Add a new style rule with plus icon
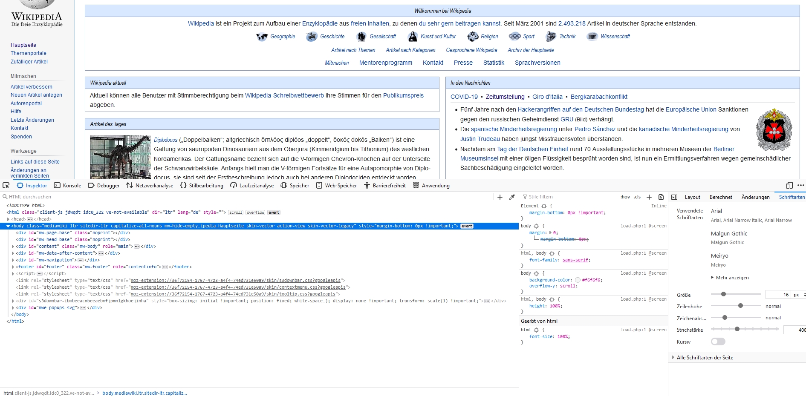This screenshot has height=396, width=806. pyautogui.click(x=649, y=197)
